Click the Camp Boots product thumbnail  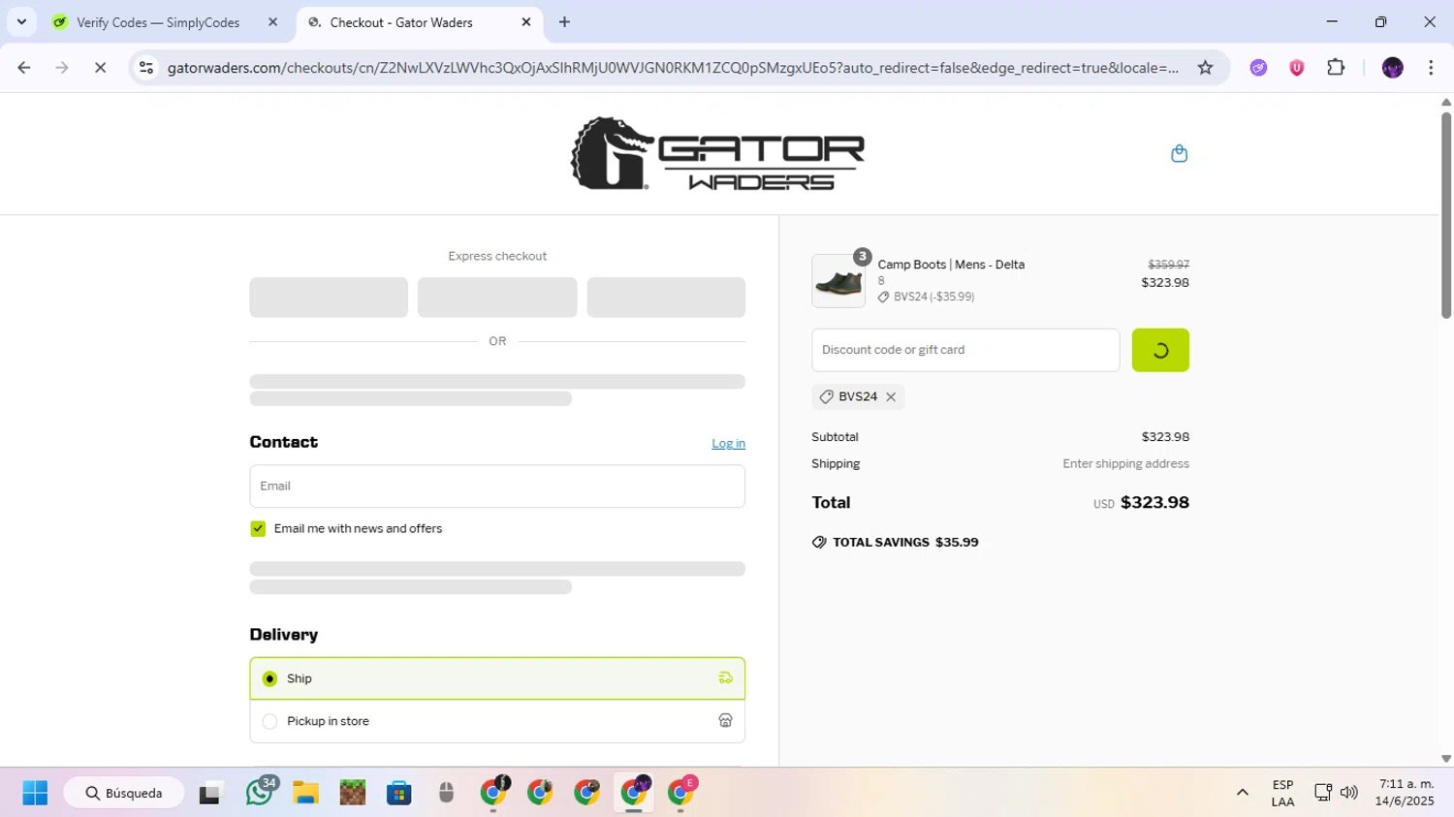tap(838, 281)
